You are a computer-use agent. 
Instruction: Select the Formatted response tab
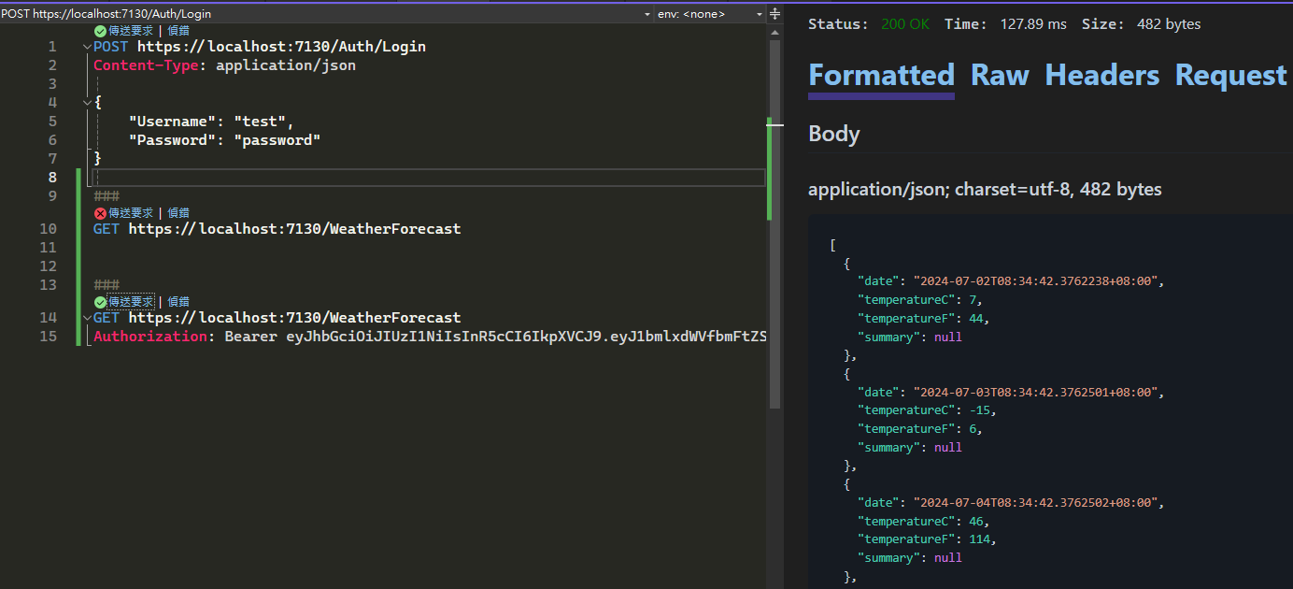coord(881,76)
